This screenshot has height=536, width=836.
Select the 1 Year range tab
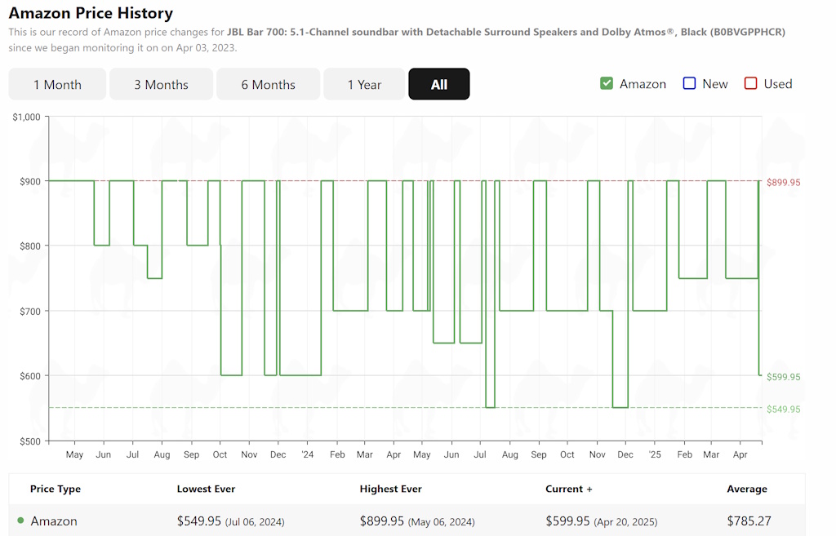click(x=364, y=84)
